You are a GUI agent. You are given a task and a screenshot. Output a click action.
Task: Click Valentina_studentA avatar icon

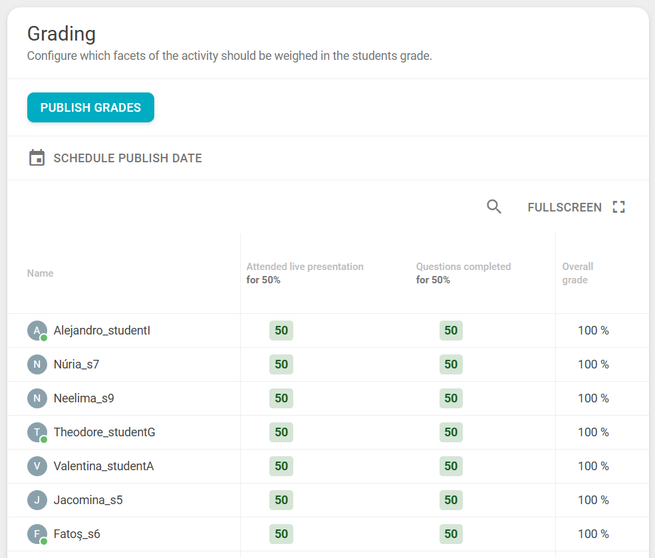click(37, 466)
